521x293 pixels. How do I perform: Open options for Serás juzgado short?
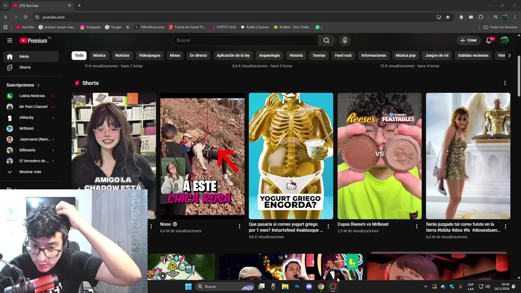click(x=505, y=226)
